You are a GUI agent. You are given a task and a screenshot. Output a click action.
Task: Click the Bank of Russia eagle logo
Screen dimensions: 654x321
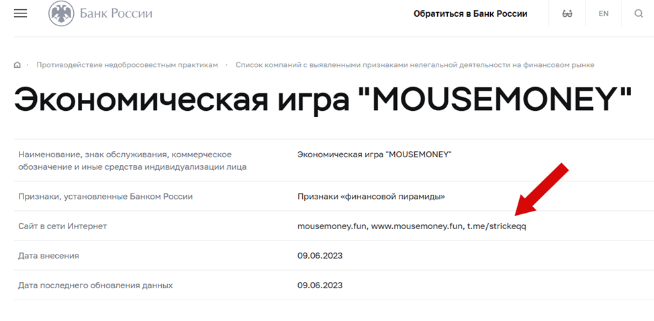[x=61, y=13]
